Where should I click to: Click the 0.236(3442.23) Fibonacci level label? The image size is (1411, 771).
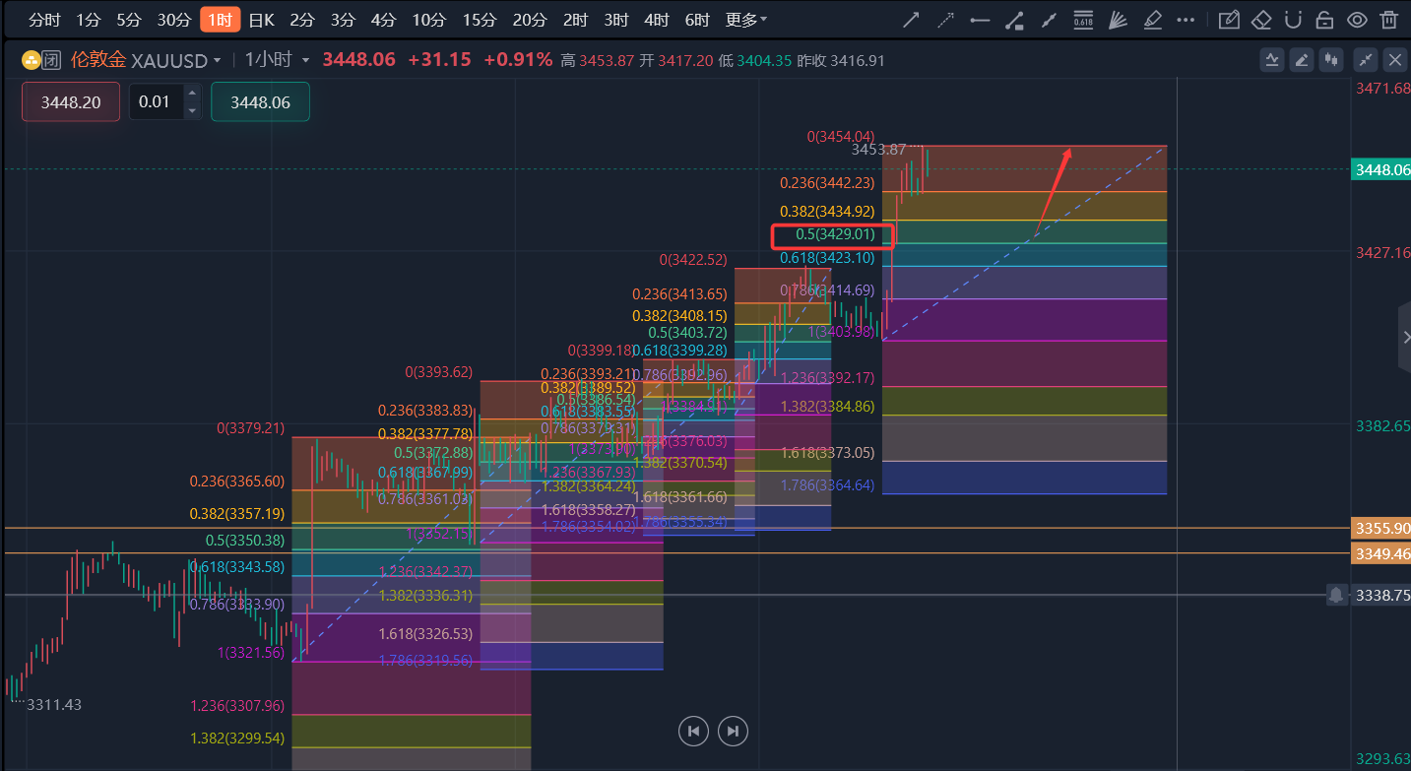tap(827, 183)
